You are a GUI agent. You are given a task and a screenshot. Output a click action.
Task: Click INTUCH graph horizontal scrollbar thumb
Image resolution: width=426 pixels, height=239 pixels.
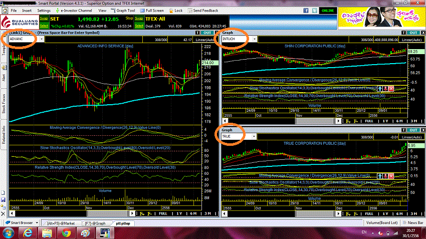(x=315, y=121)
